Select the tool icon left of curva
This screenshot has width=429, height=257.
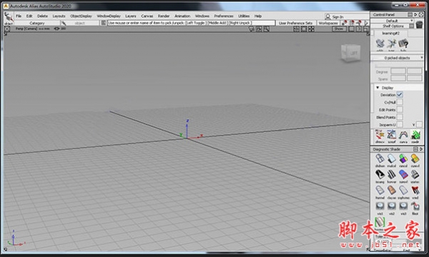click(392, 135)
